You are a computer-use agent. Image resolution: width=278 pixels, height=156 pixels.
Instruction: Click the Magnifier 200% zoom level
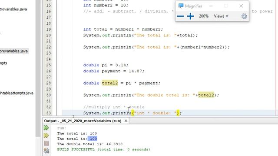(204, 16)
